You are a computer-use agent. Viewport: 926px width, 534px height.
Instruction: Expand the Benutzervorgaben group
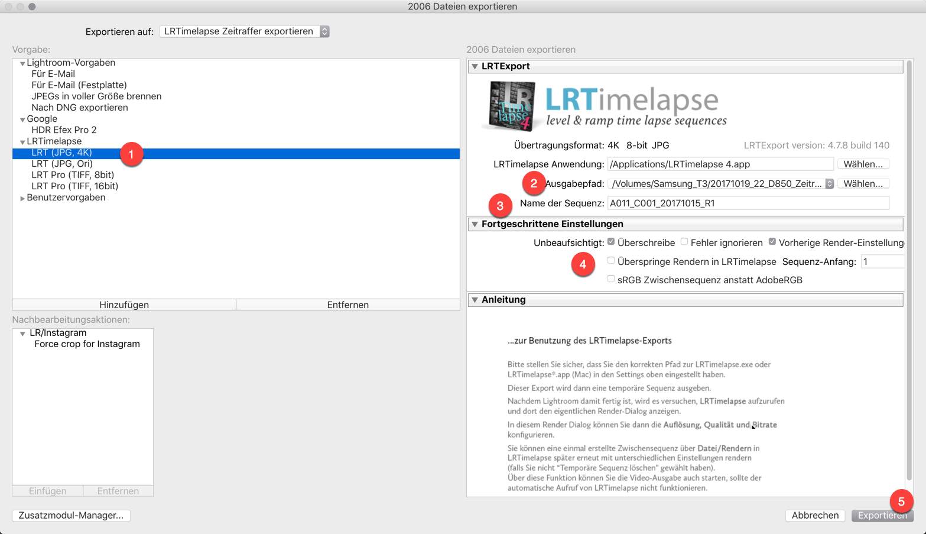tap(22, 198)
